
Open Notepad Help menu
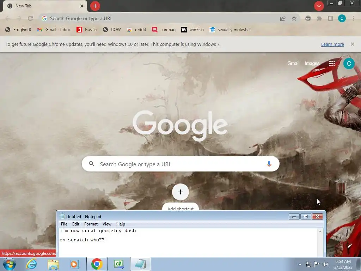point(121,224)
